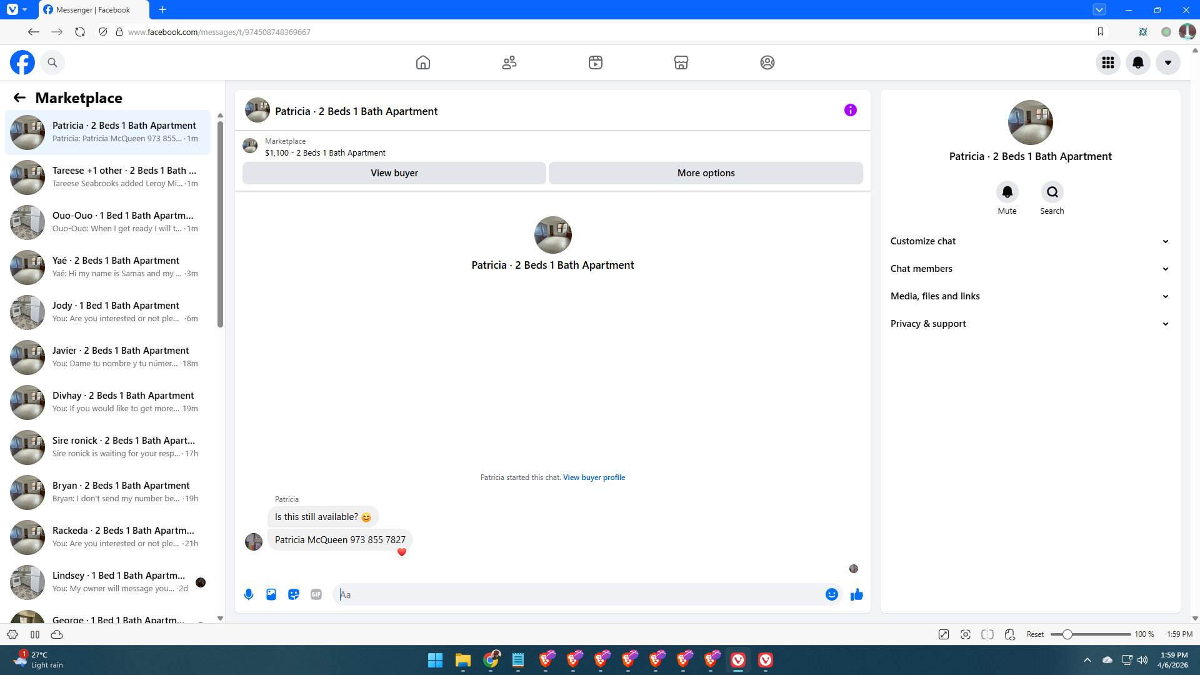Choose a sticker
The width and height of the screenshot is (1200, 675).
click(294, 594)
